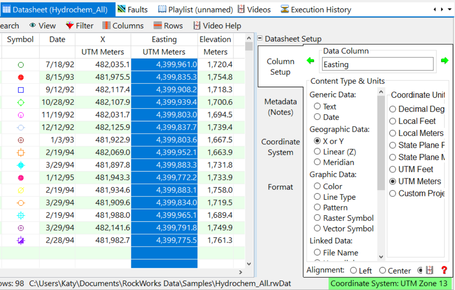Screen dimensions: 455x290
Task: Click the Rows grid icon
Action: [158, 26]
